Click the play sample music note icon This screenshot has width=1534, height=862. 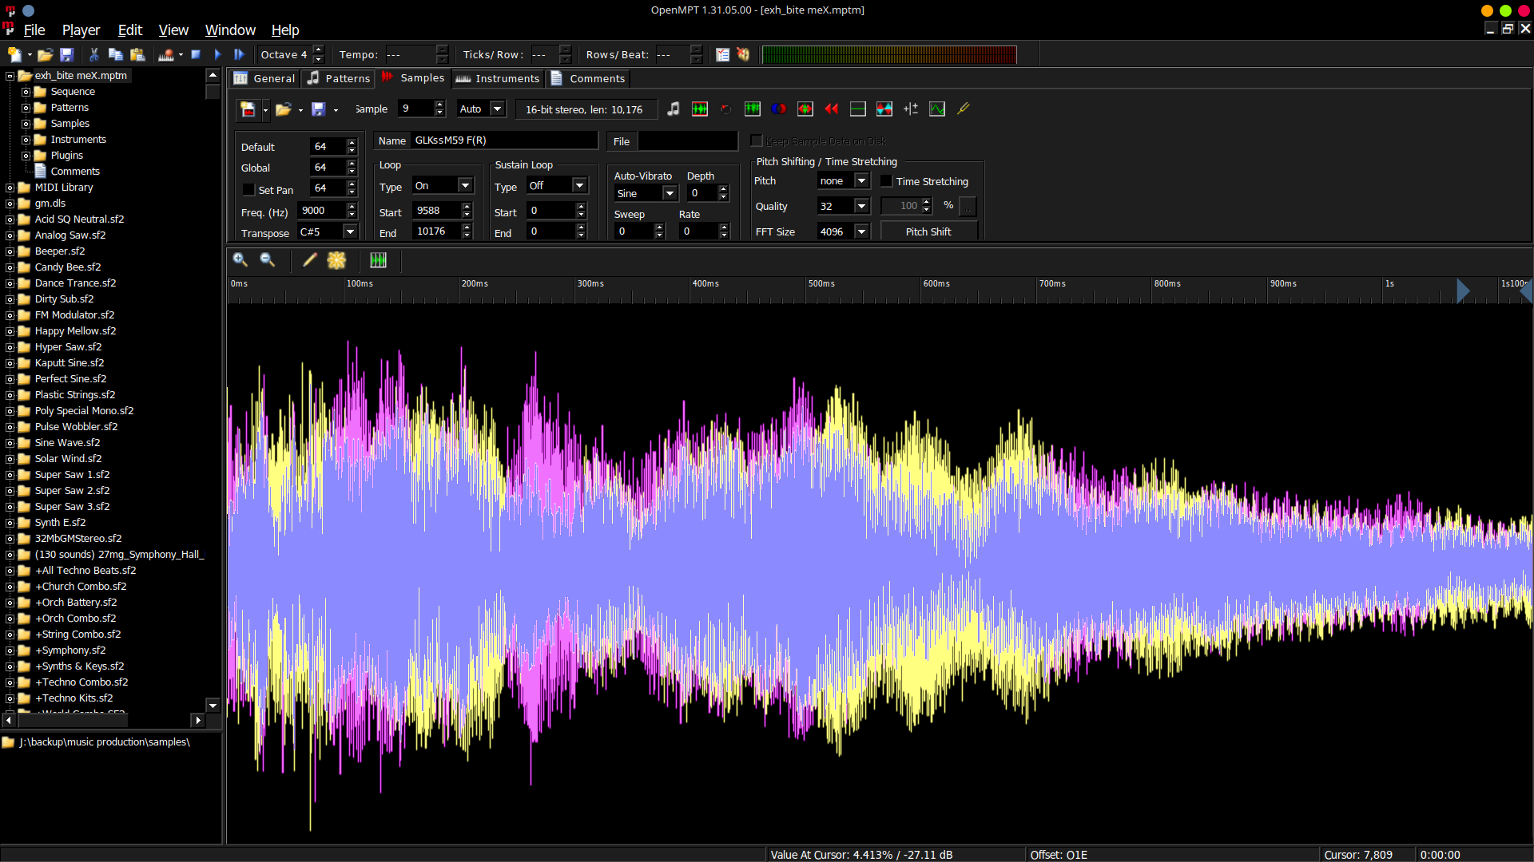[674, 109]
